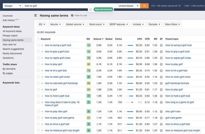Click the hamburger menu icon beside Having same terms

(36, 16)
